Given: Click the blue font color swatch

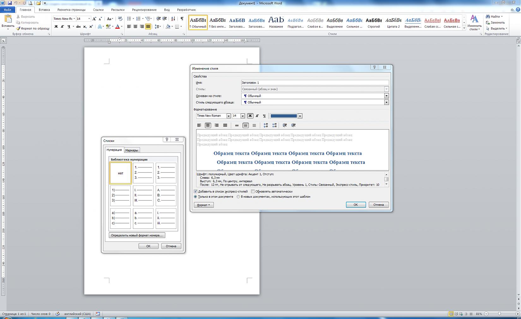Looking at the screenshot, I should 284,116.
